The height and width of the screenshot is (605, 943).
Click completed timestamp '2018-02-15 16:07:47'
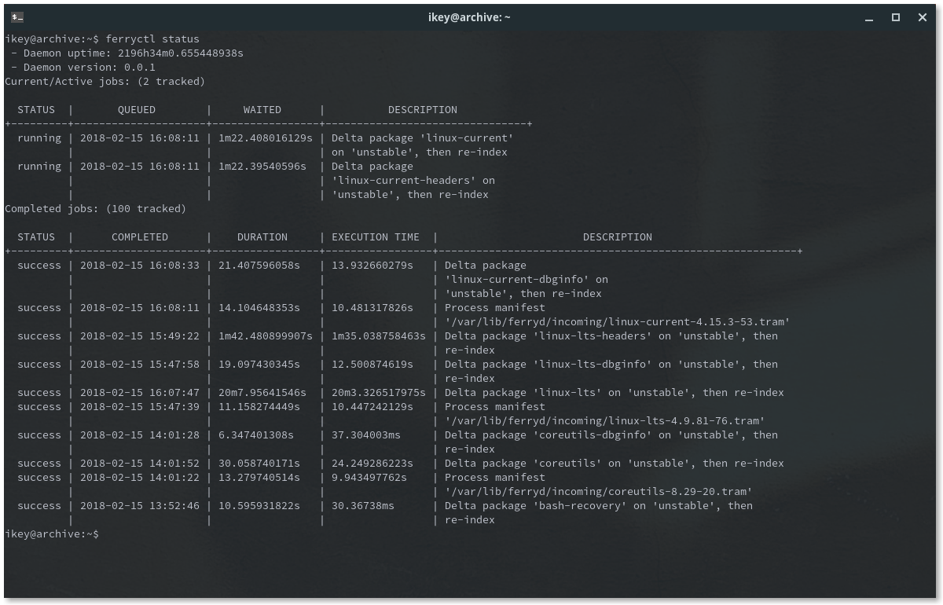140,392
